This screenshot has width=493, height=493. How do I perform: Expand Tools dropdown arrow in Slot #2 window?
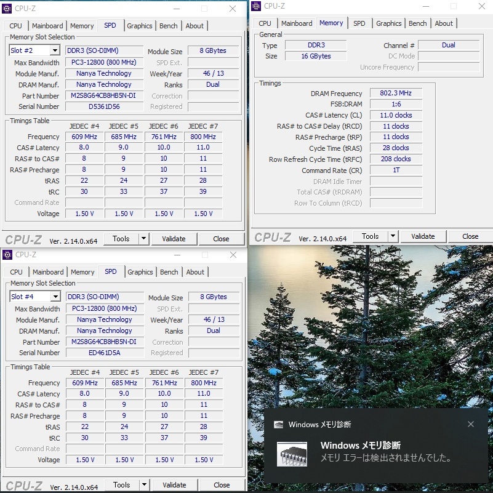click(143, 239)
